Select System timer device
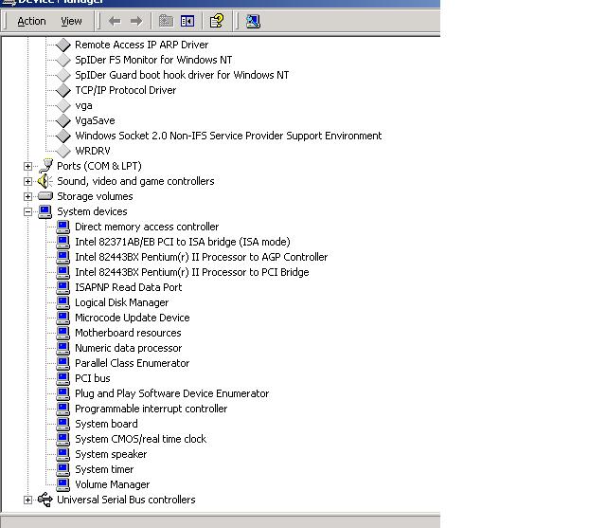The image size is (606, 528). pos(104,469)
